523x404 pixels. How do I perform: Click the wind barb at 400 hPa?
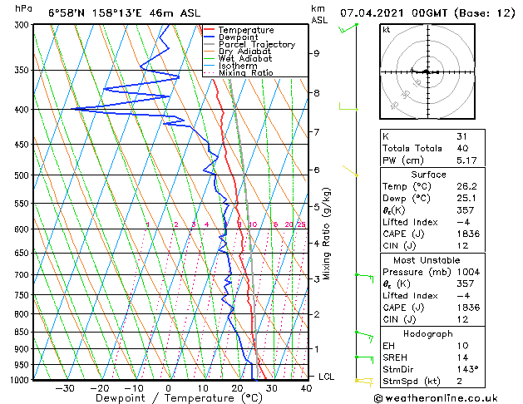click(348, 106)
